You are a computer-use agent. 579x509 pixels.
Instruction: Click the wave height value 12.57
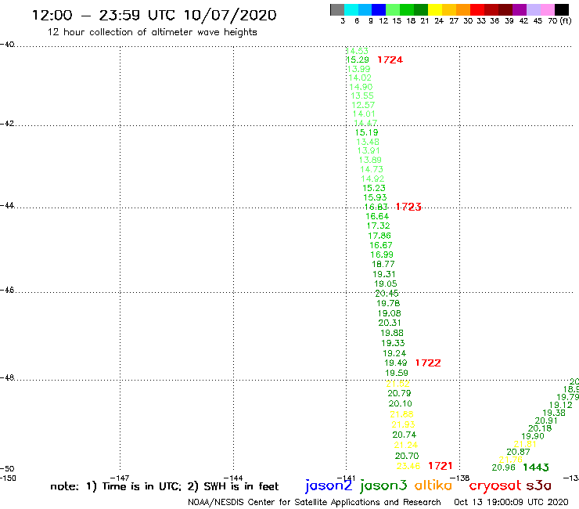(x=363, y=105)
